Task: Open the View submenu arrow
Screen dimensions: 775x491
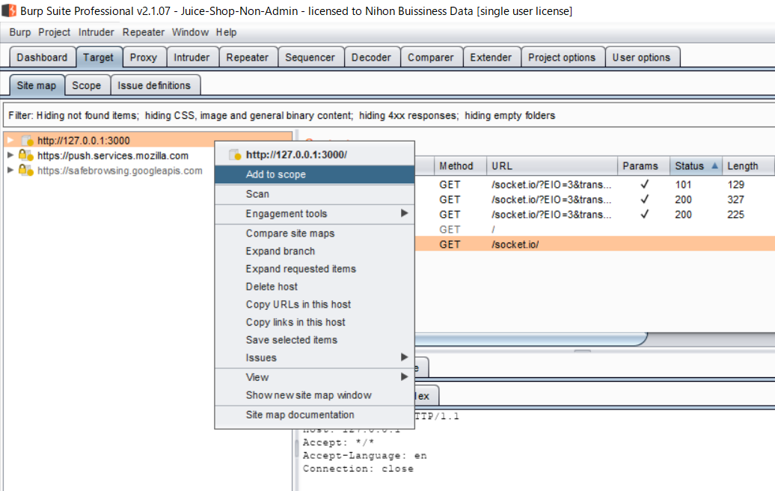Action: tap(404, 376)
